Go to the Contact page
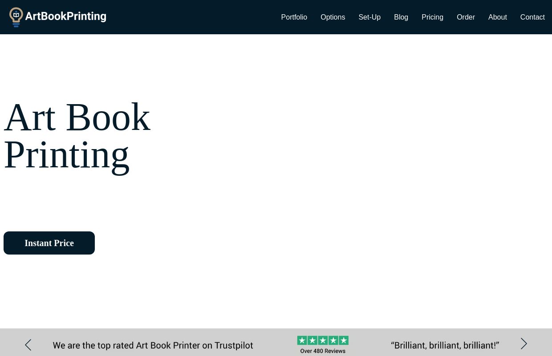The image size is (552, 356). pos(532,17)
